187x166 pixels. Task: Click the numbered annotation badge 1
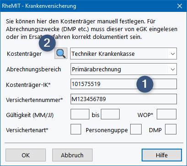pos(145,84)
